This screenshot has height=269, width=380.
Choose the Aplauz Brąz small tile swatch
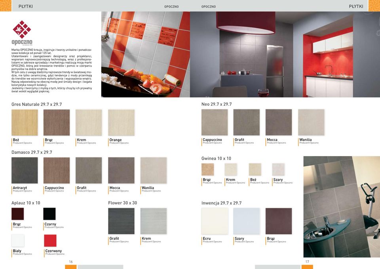[x=18, y=214]
